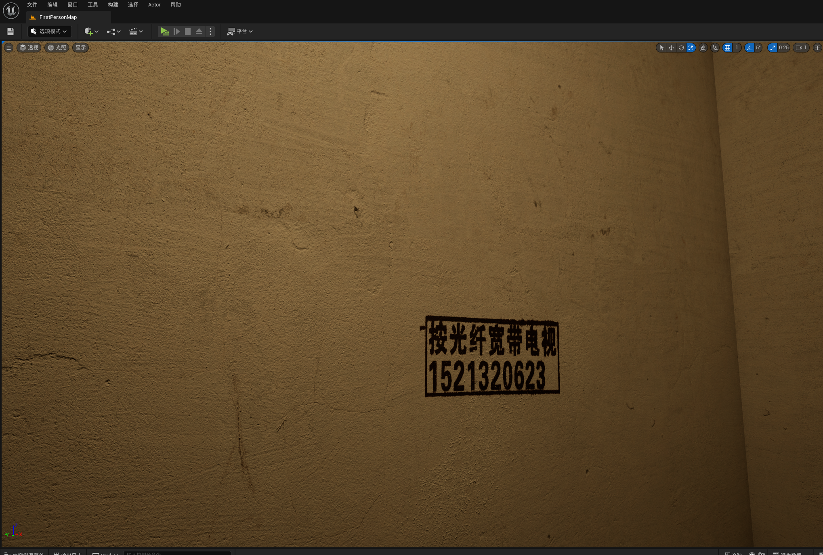The height and width of the screenshot is (555, 823).
Task: Toggle rotation angle snapping
Action: click(750, 48)
